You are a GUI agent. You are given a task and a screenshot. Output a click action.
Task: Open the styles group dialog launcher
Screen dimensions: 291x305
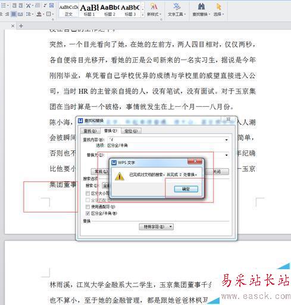click(161, 20)
